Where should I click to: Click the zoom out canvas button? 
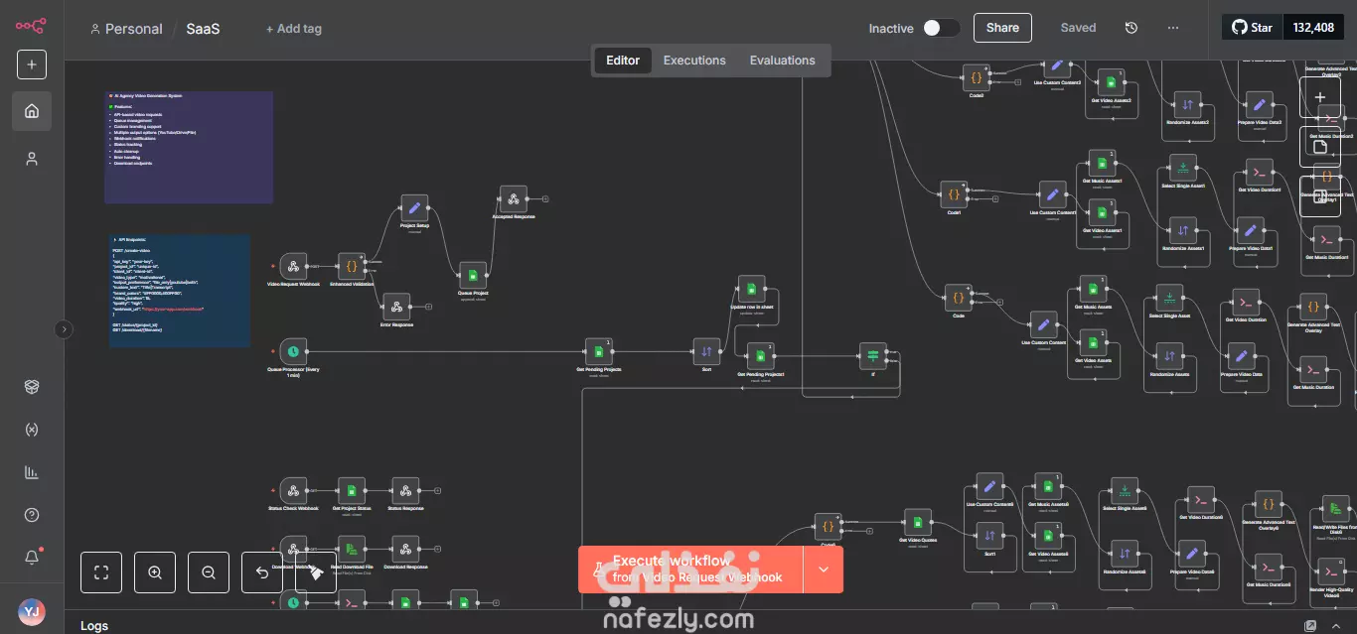coord(209,572)
